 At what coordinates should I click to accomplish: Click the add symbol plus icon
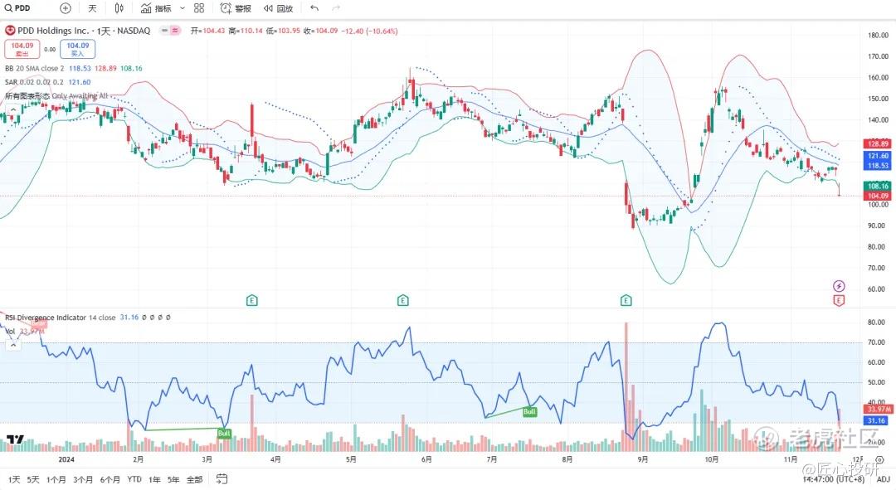click(x=66, y=8)
